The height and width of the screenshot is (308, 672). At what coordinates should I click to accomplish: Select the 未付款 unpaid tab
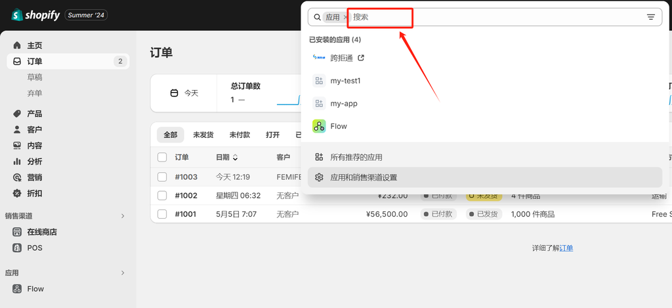click(x=240, y=135)
